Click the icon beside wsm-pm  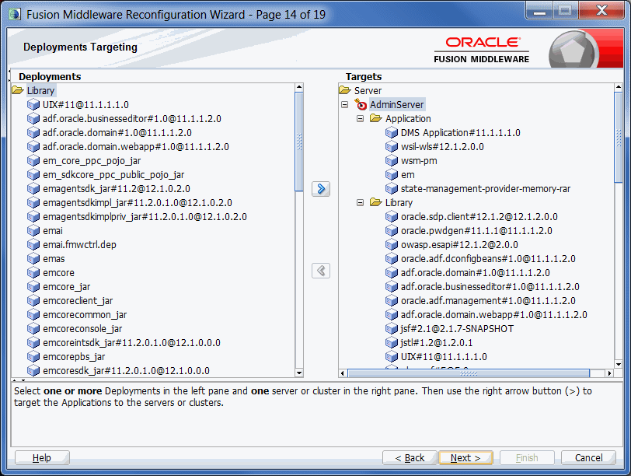point(391,161)
